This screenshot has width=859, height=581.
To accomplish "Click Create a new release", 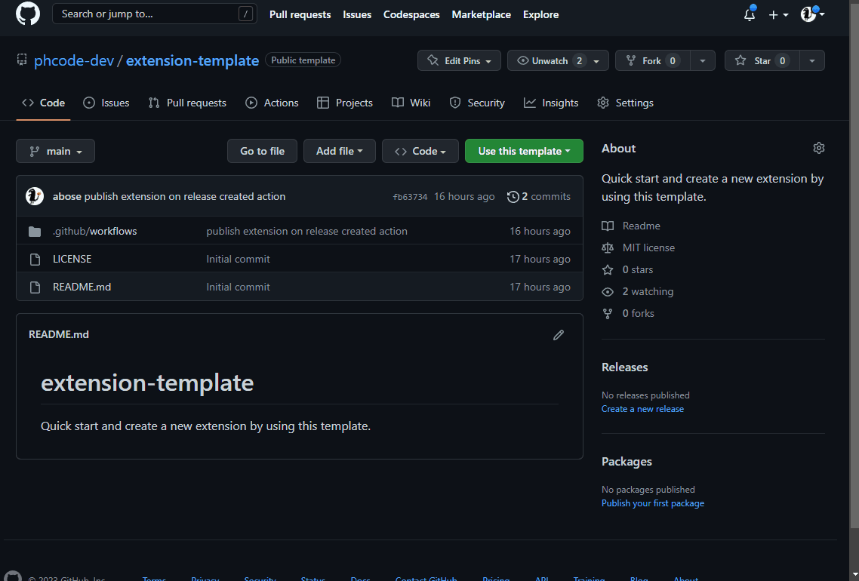I will pos(642,408).
